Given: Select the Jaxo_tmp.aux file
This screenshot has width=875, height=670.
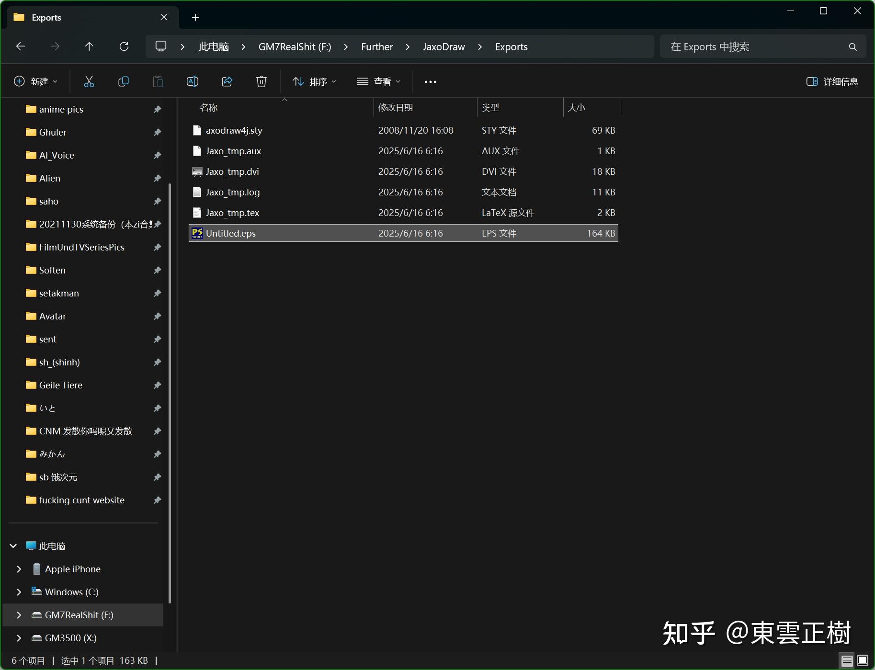Looking at the screenshot, I should 403,151.
